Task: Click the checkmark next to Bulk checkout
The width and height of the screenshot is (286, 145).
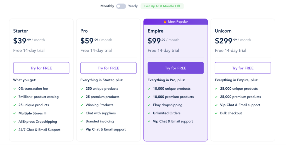Action: click(x=216, y=113)
